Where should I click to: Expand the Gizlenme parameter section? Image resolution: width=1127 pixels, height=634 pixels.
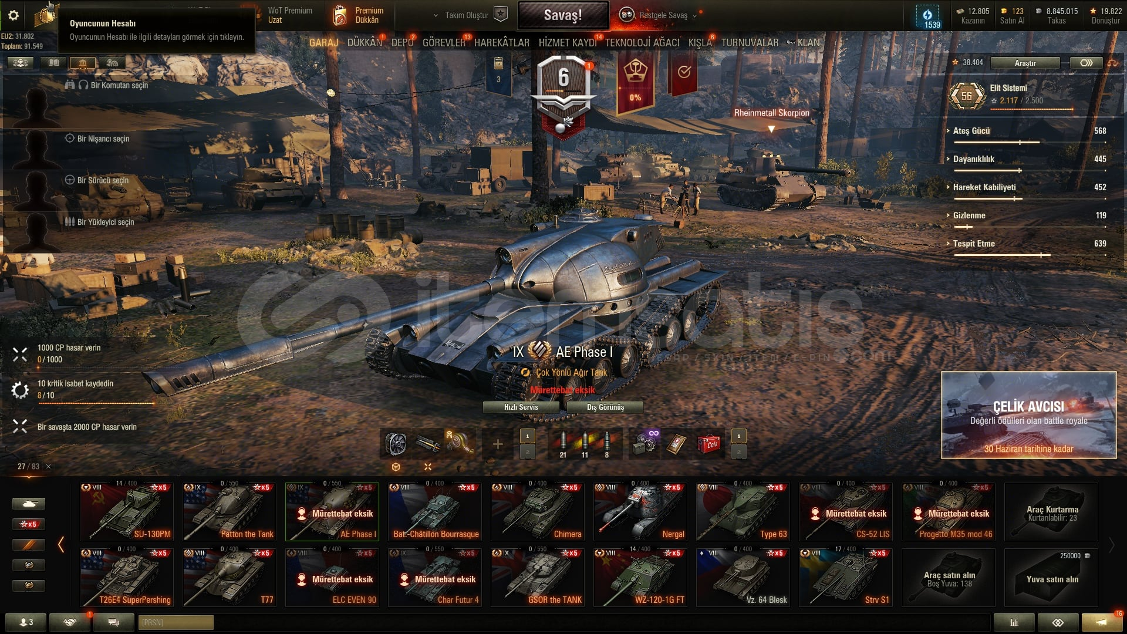pos(969,215)
